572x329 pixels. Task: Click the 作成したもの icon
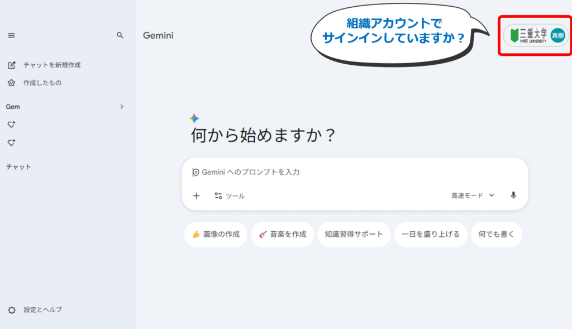11,83
